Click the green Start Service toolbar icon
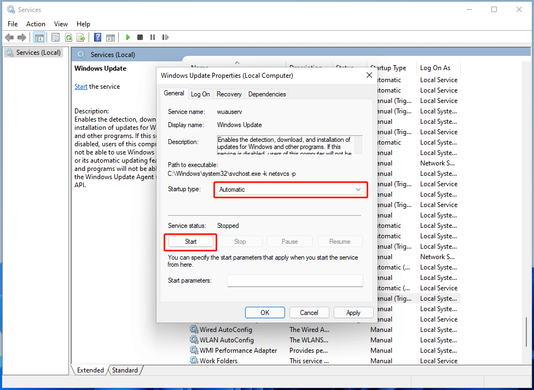This screenshot has width=534, height=390. (x=127, y=37)
